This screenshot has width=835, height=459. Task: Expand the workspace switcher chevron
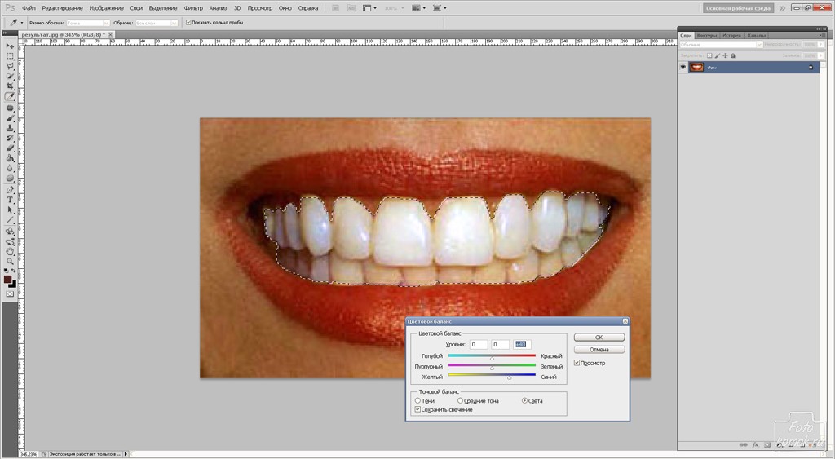782,8
